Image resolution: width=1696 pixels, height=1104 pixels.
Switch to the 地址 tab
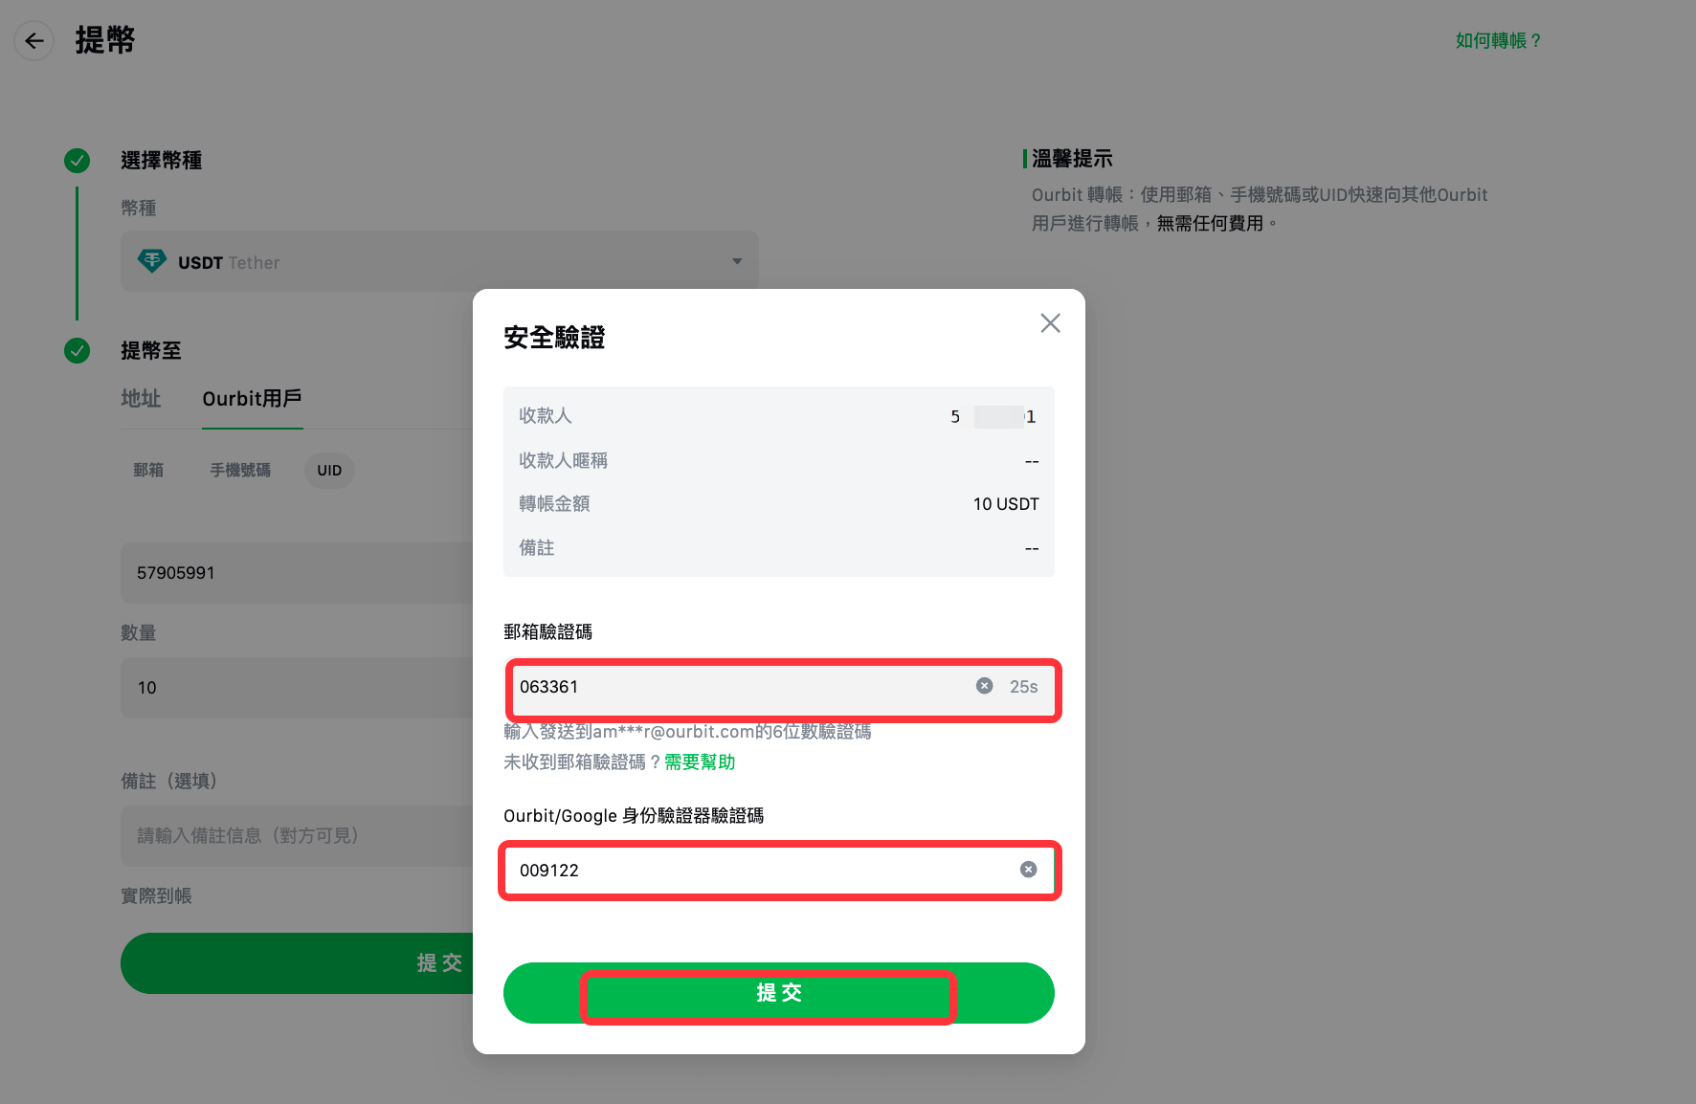point(141,399)
